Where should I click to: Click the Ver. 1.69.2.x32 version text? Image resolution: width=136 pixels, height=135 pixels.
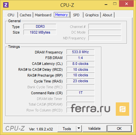click(x=41, y=129)
